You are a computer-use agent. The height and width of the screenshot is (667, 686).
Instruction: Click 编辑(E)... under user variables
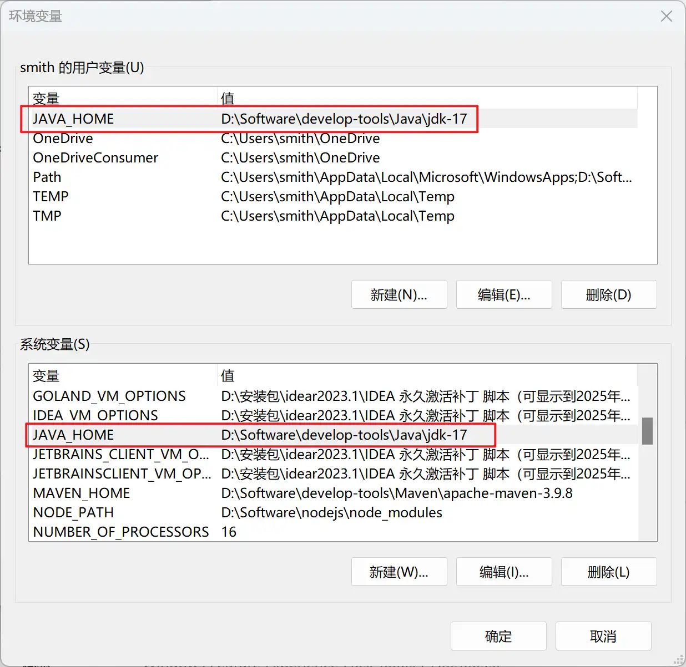coord(504,294)
